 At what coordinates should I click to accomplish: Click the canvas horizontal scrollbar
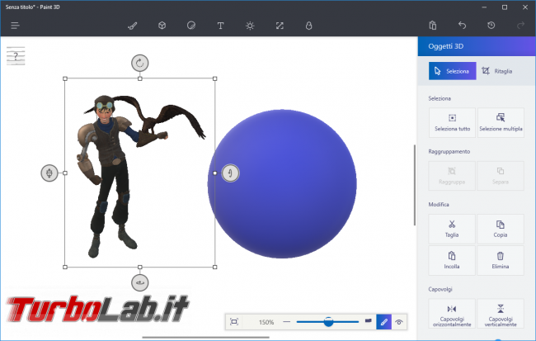206,338
